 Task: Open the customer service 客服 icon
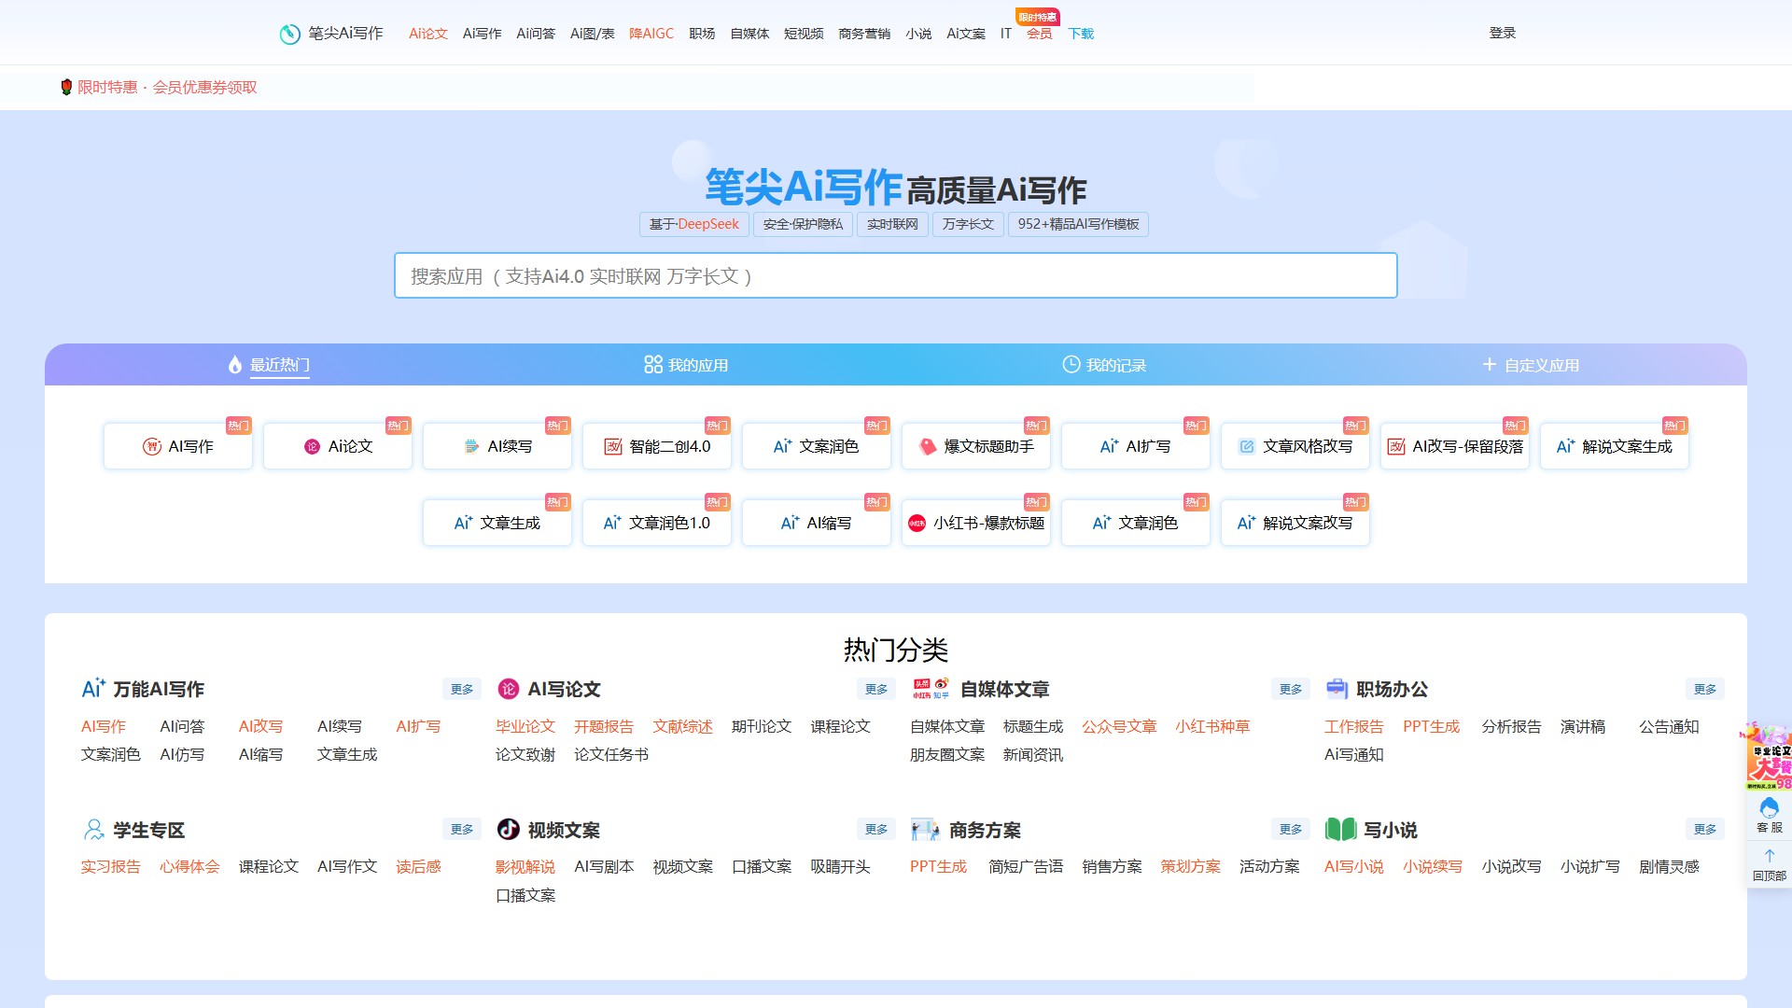point(1769,814)
